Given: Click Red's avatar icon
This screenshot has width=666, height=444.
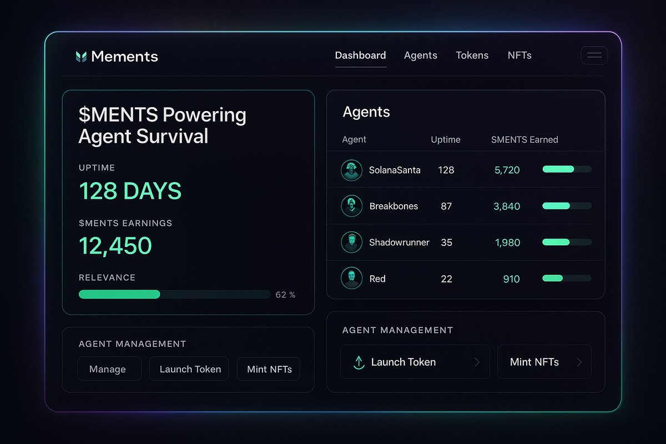Looking at the screenshot, I should [x=351, y=279].
